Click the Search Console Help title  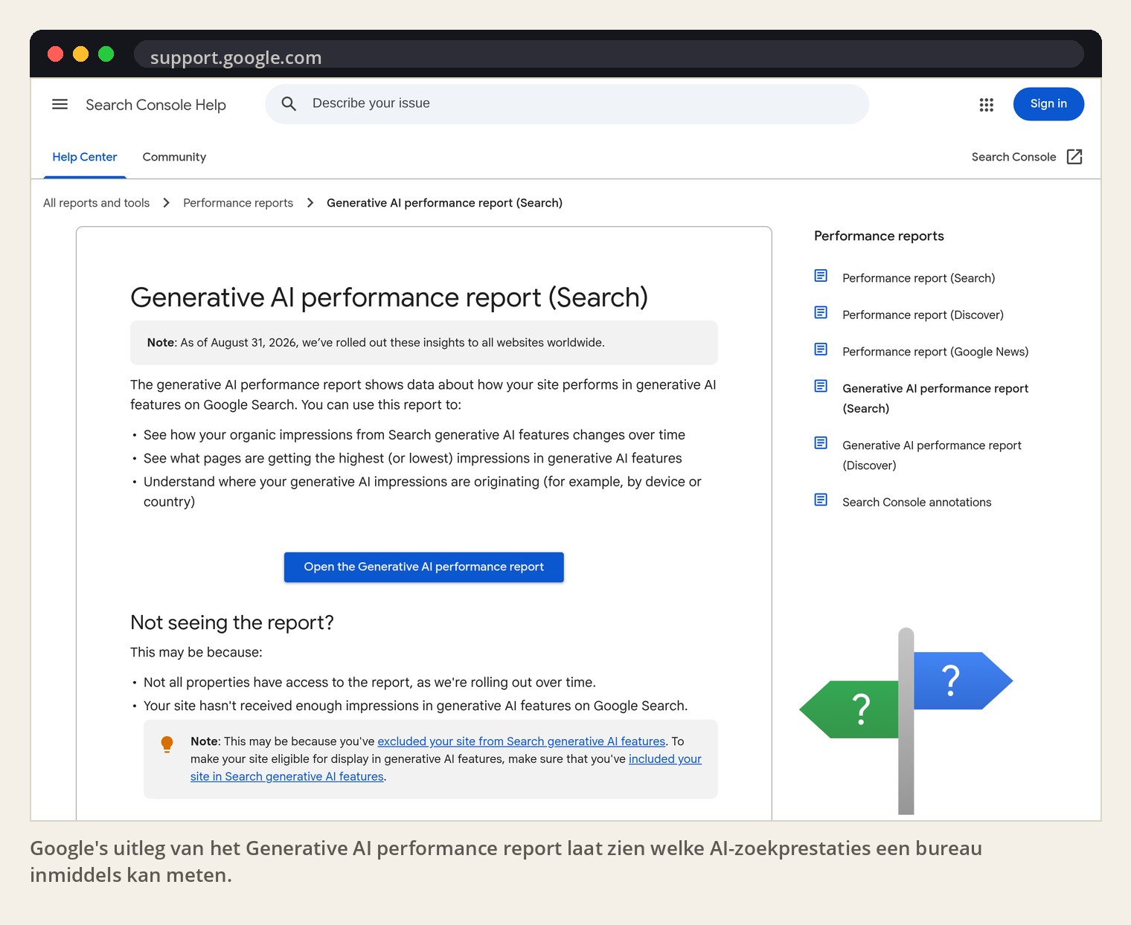tap(156, 105)
